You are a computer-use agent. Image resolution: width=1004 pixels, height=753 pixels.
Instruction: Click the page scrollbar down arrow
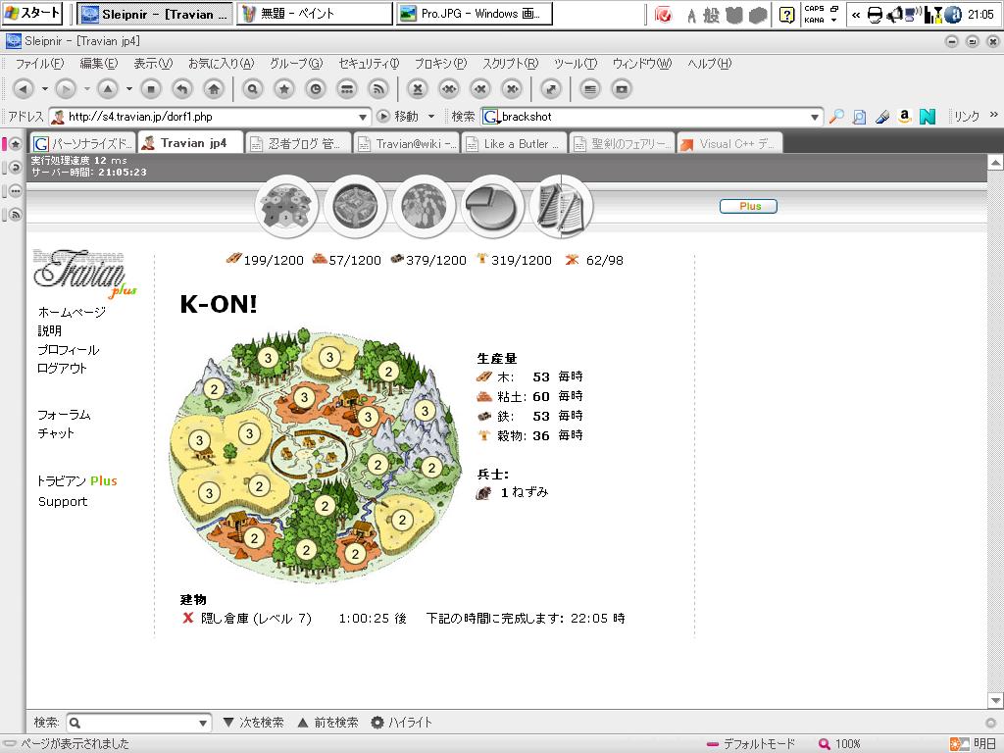click(995, 700)
